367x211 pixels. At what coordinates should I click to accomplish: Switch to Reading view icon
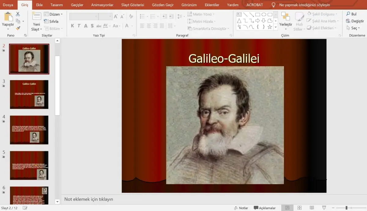(x=312, y=208)
